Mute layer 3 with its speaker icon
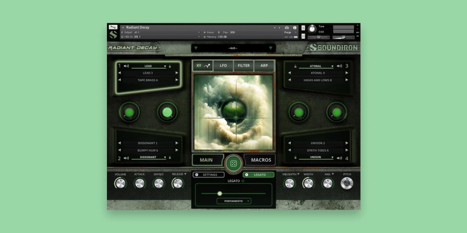This screenshot has width=467, height=233. click(x=339, y=66)
